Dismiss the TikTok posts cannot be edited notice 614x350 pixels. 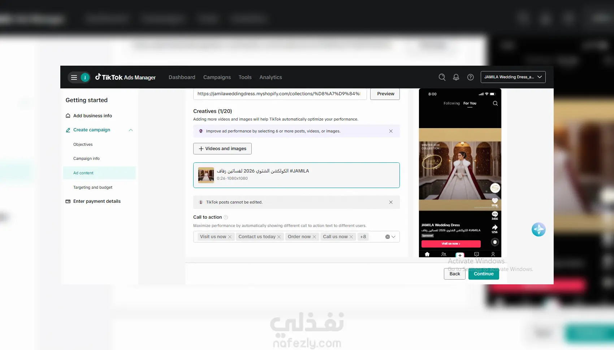tap(391, 202)
